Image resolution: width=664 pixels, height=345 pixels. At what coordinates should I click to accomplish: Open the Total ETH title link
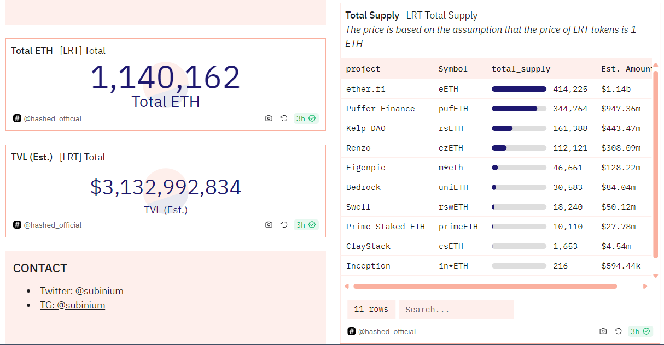[32, 51]
